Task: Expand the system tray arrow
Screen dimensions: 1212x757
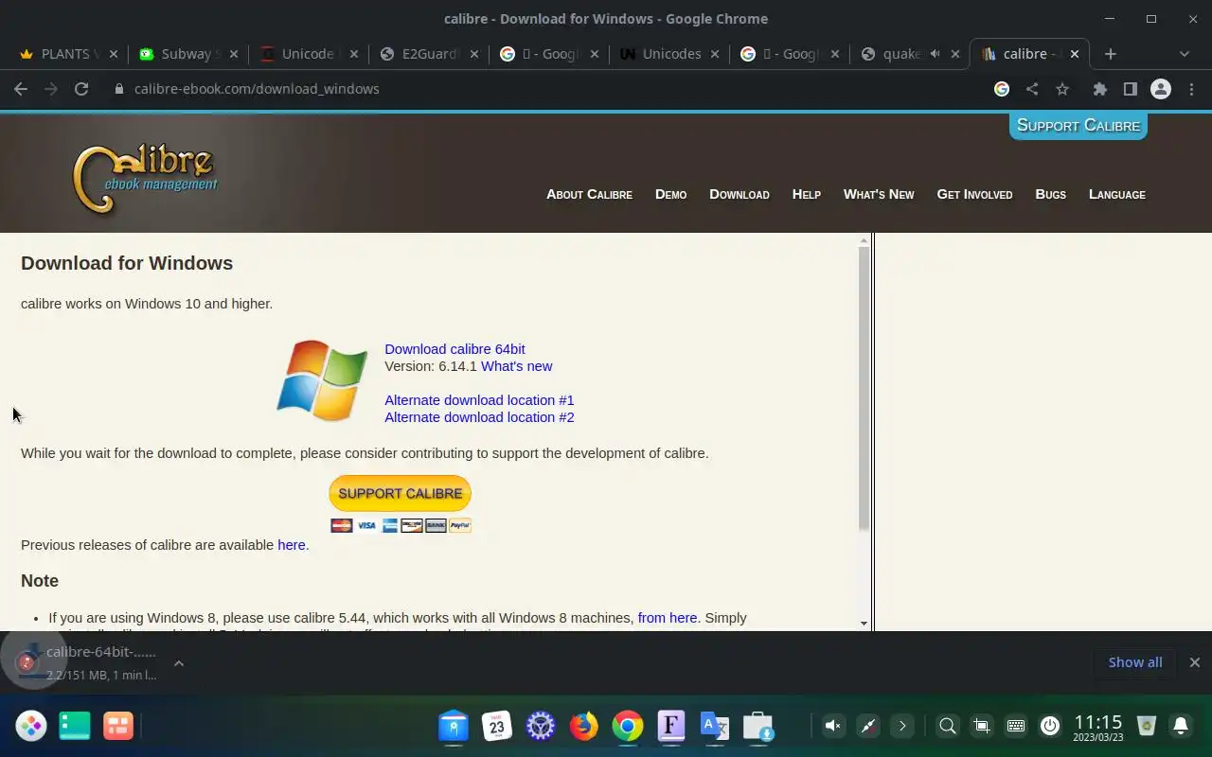Action: point(902,726)
